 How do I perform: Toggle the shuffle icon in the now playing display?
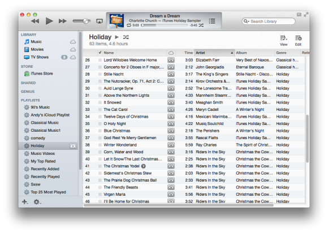(x=201, y=25)
